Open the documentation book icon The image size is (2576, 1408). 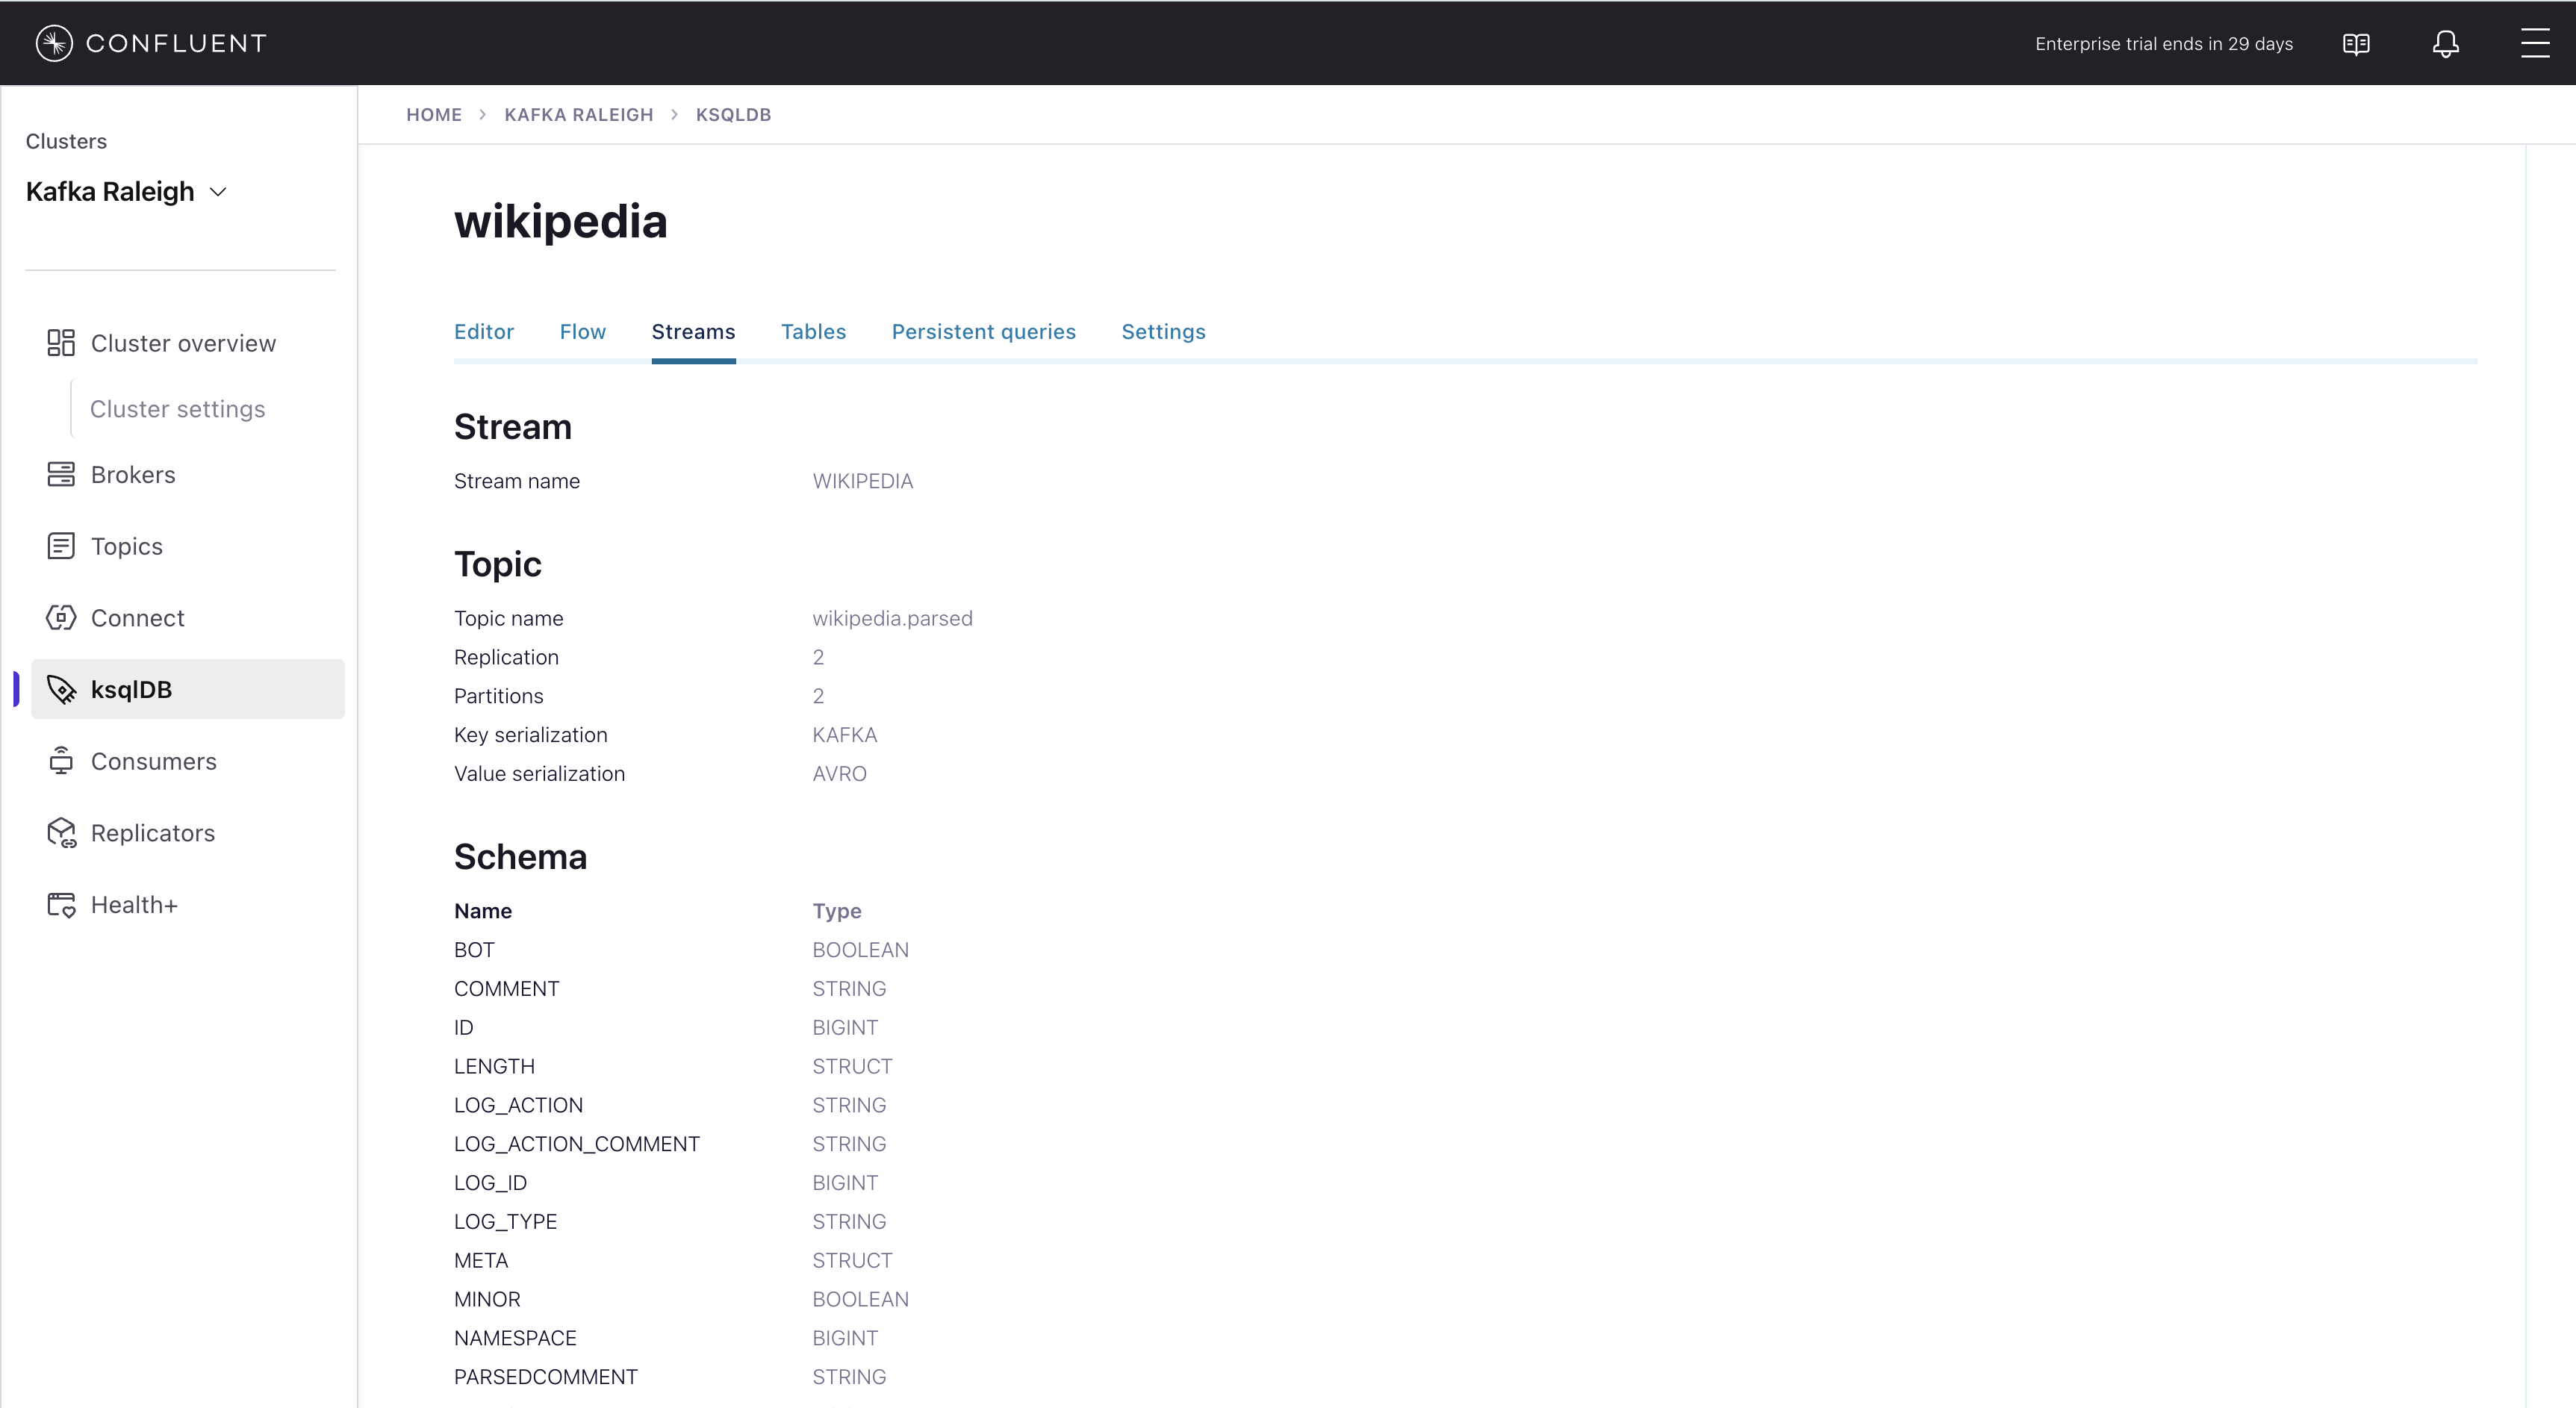pyautogui.click(x=2356, y=44)
